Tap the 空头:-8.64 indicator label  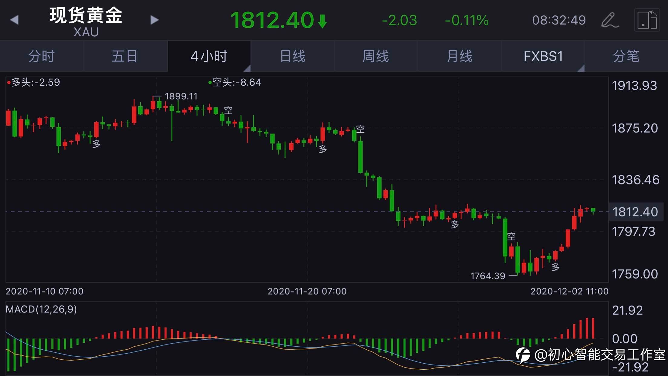click(x=235, y=82)
